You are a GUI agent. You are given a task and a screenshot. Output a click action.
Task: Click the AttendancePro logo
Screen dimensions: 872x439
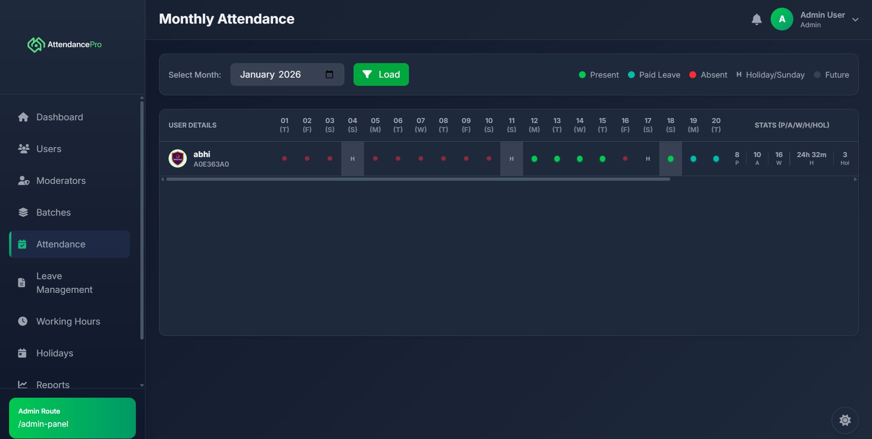(65, 44)
